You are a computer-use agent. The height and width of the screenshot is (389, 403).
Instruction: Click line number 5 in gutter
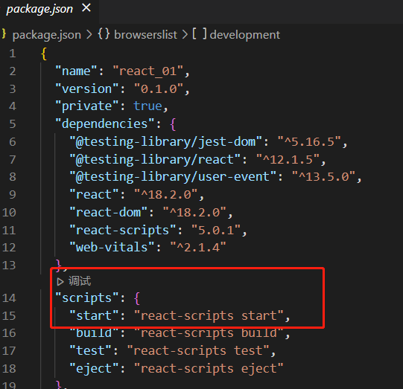[13, 124]
